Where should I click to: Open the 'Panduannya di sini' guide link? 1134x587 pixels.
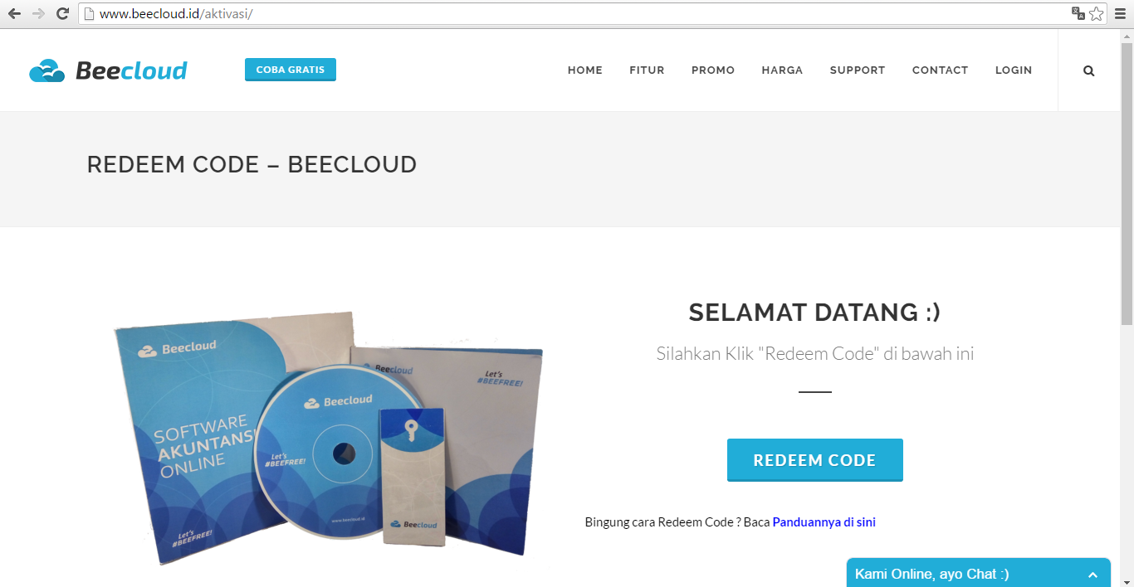(824, 522)
